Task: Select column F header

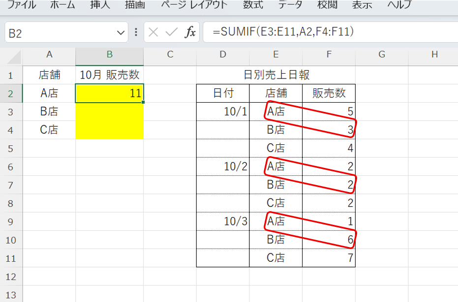Action: click(x=329, y=55)
